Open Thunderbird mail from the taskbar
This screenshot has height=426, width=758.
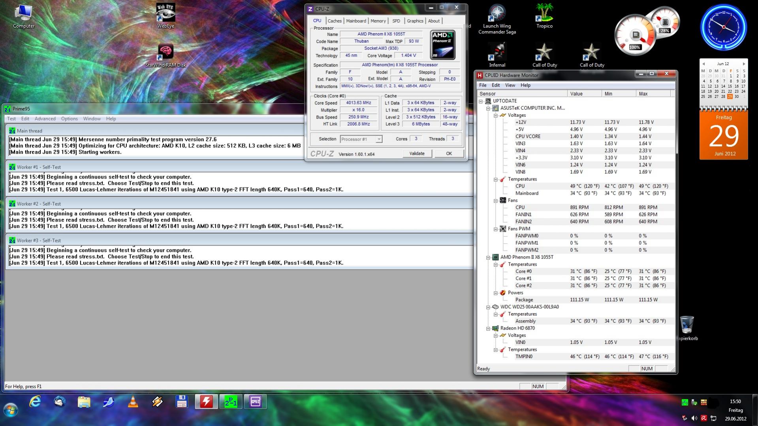click(x=60, y=402)
